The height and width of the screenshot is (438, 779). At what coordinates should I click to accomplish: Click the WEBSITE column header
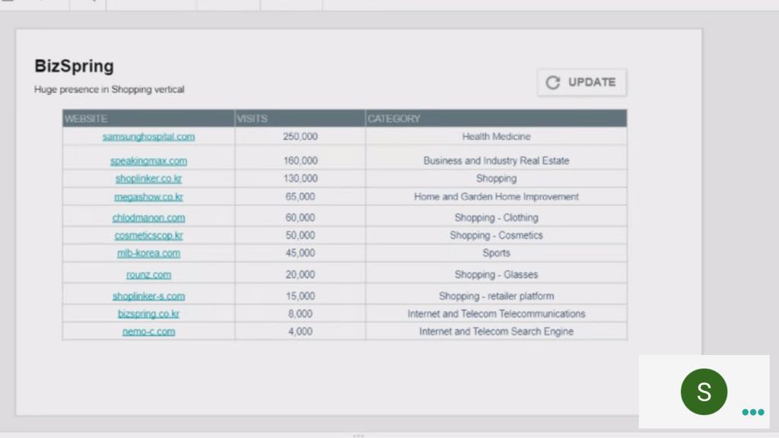[86, 119]
